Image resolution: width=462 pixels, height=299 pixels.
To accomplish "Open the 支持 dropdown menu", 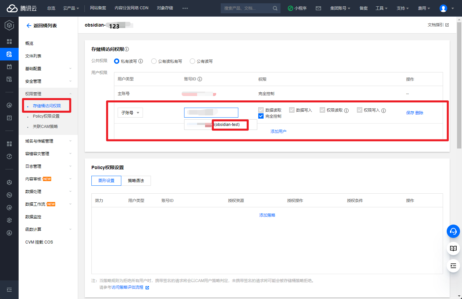I will coord(403,8).
